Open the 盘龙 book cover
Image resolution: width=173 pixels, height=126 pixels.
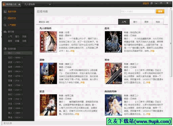(113, 42)
